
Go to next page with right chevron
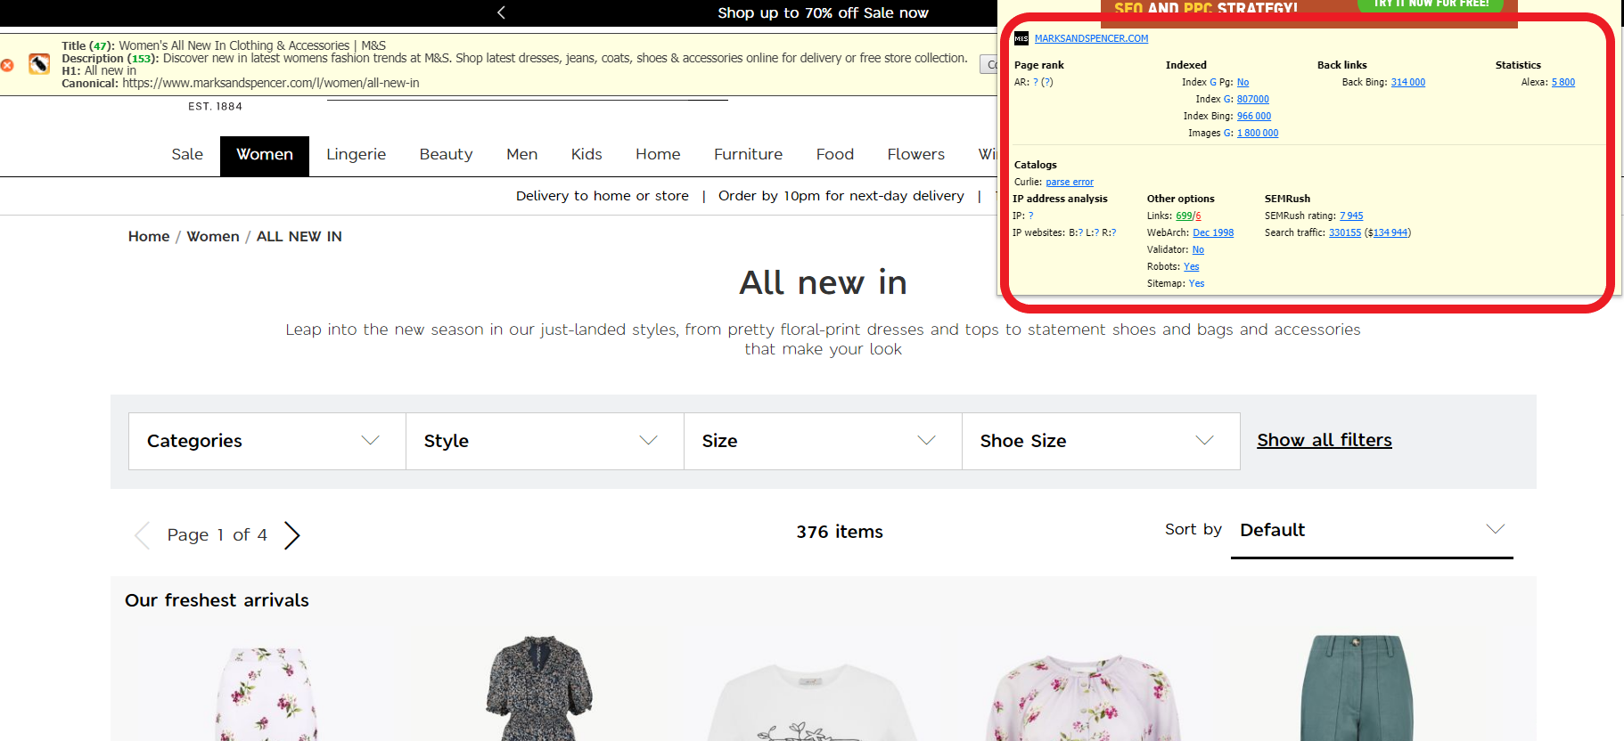click(292, 535)
